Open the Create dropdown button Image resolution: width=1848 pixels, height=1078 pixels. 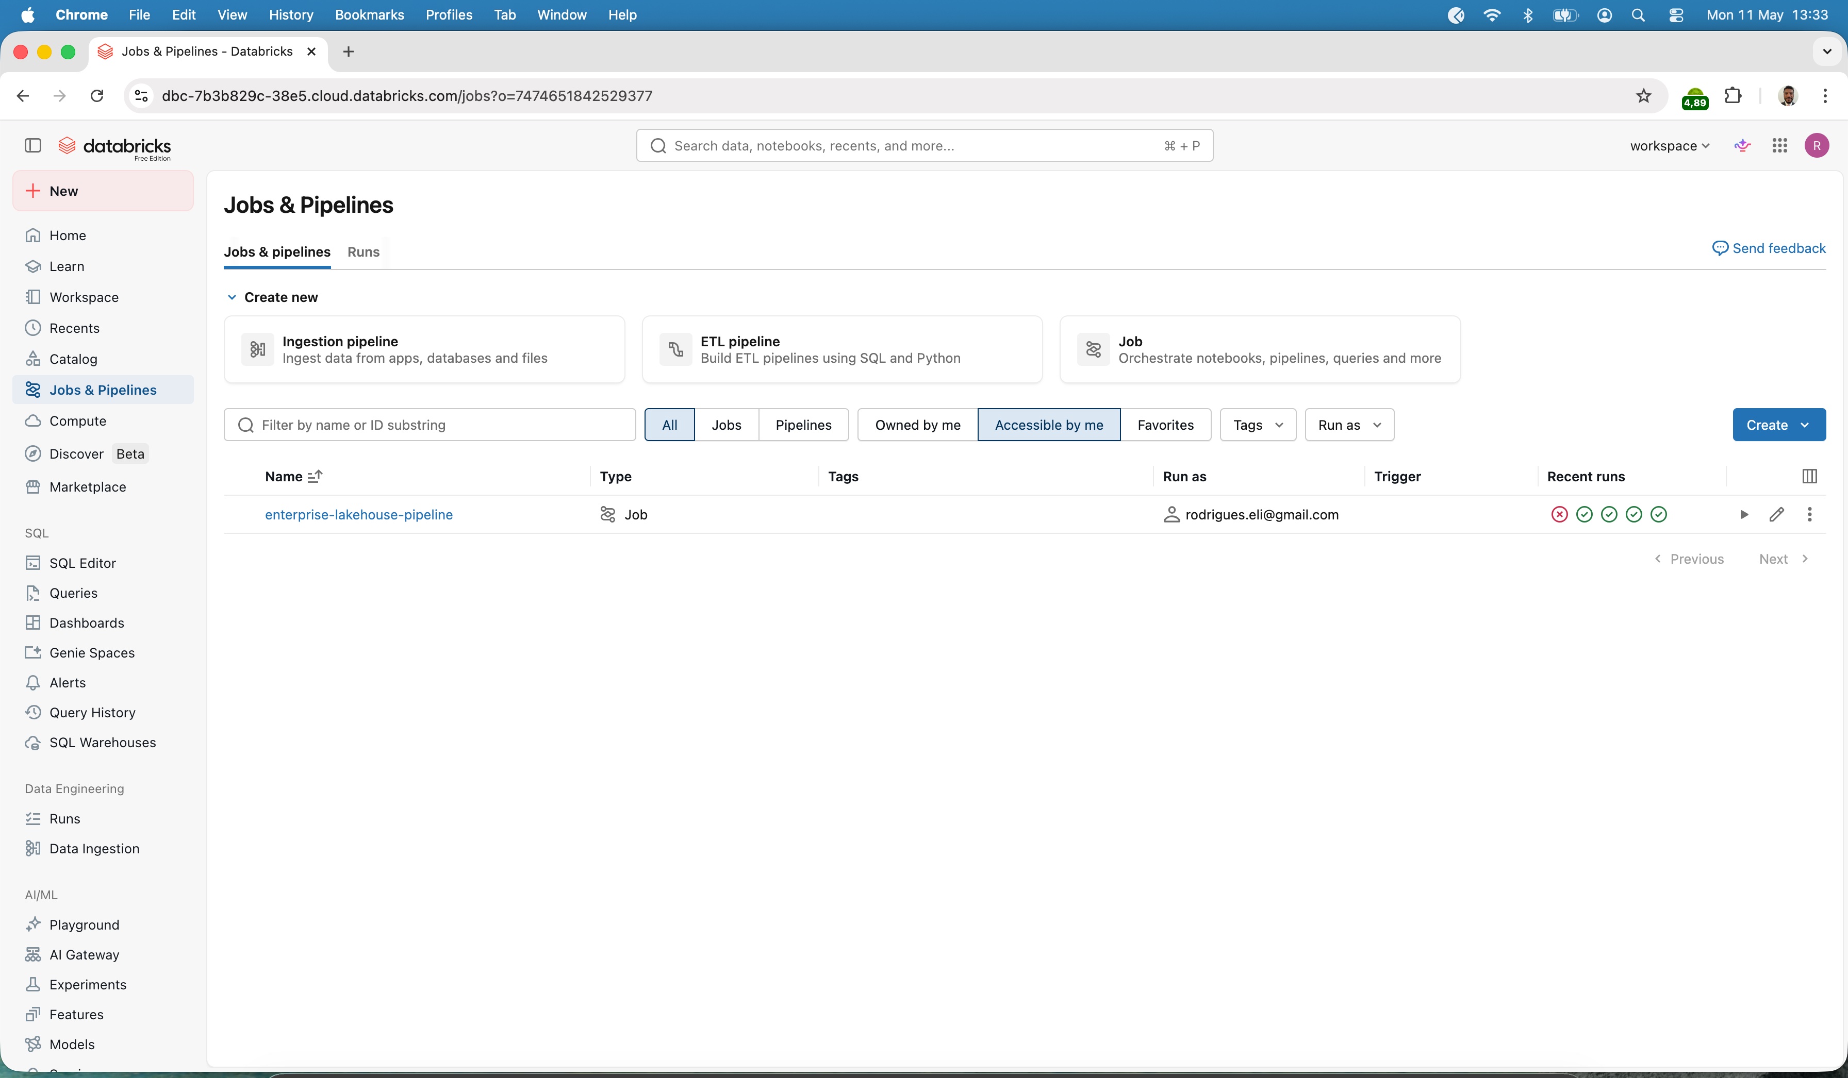point(1779,425)
